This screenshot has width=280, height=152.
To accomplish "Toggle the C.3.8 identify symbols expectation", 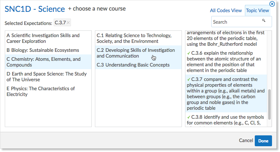I will coord(226,120).
